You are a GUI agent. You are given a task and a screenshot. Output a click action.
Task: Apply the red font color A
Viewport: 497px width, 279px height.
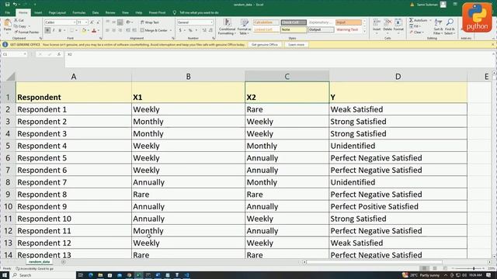pyautogui.click(x=94, y=30)
